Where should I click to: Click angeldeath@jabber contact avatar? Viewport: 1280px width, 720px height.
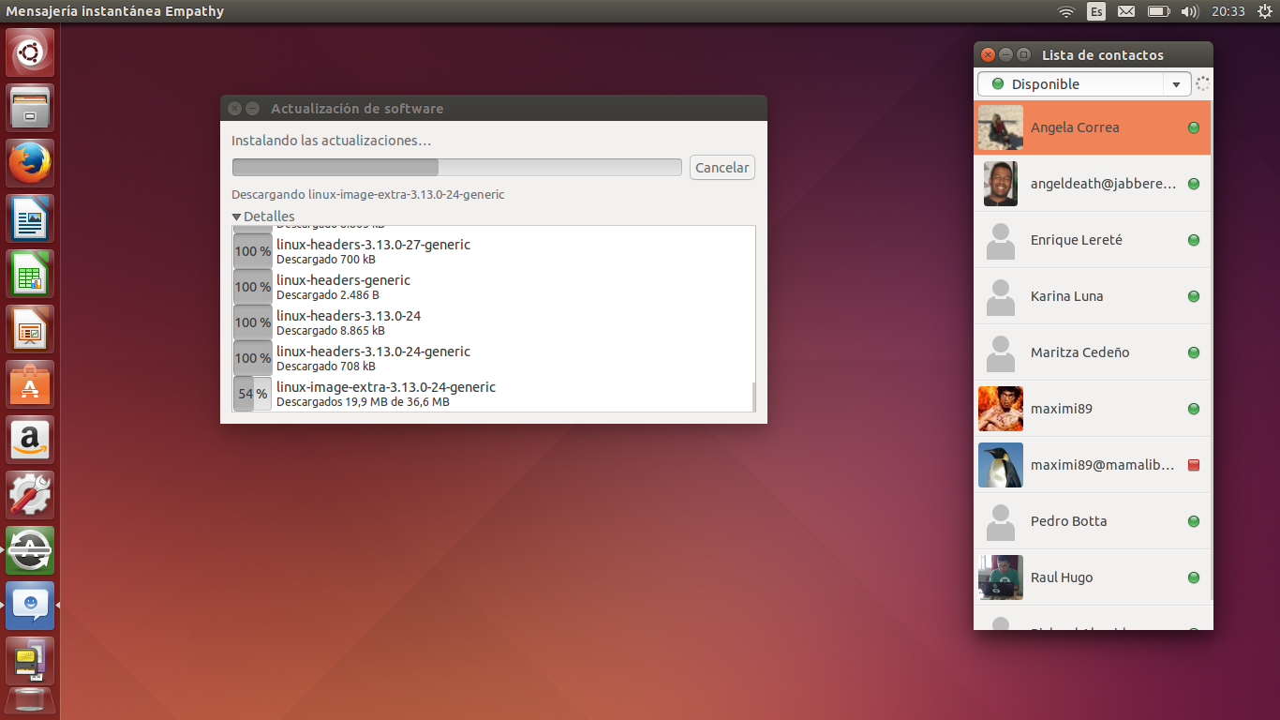[1001, 184]
